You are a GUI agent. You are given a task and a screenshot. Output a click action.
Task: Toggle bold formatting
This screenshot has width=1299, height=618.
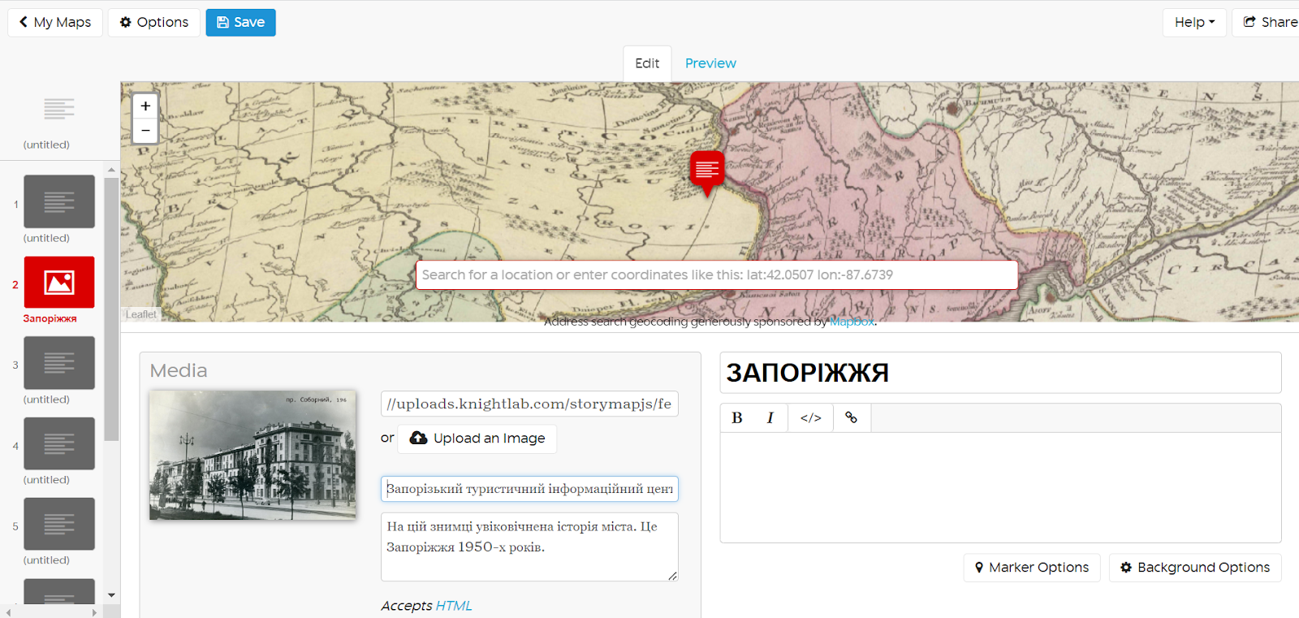pyautogui.click(x=737, y=417)
